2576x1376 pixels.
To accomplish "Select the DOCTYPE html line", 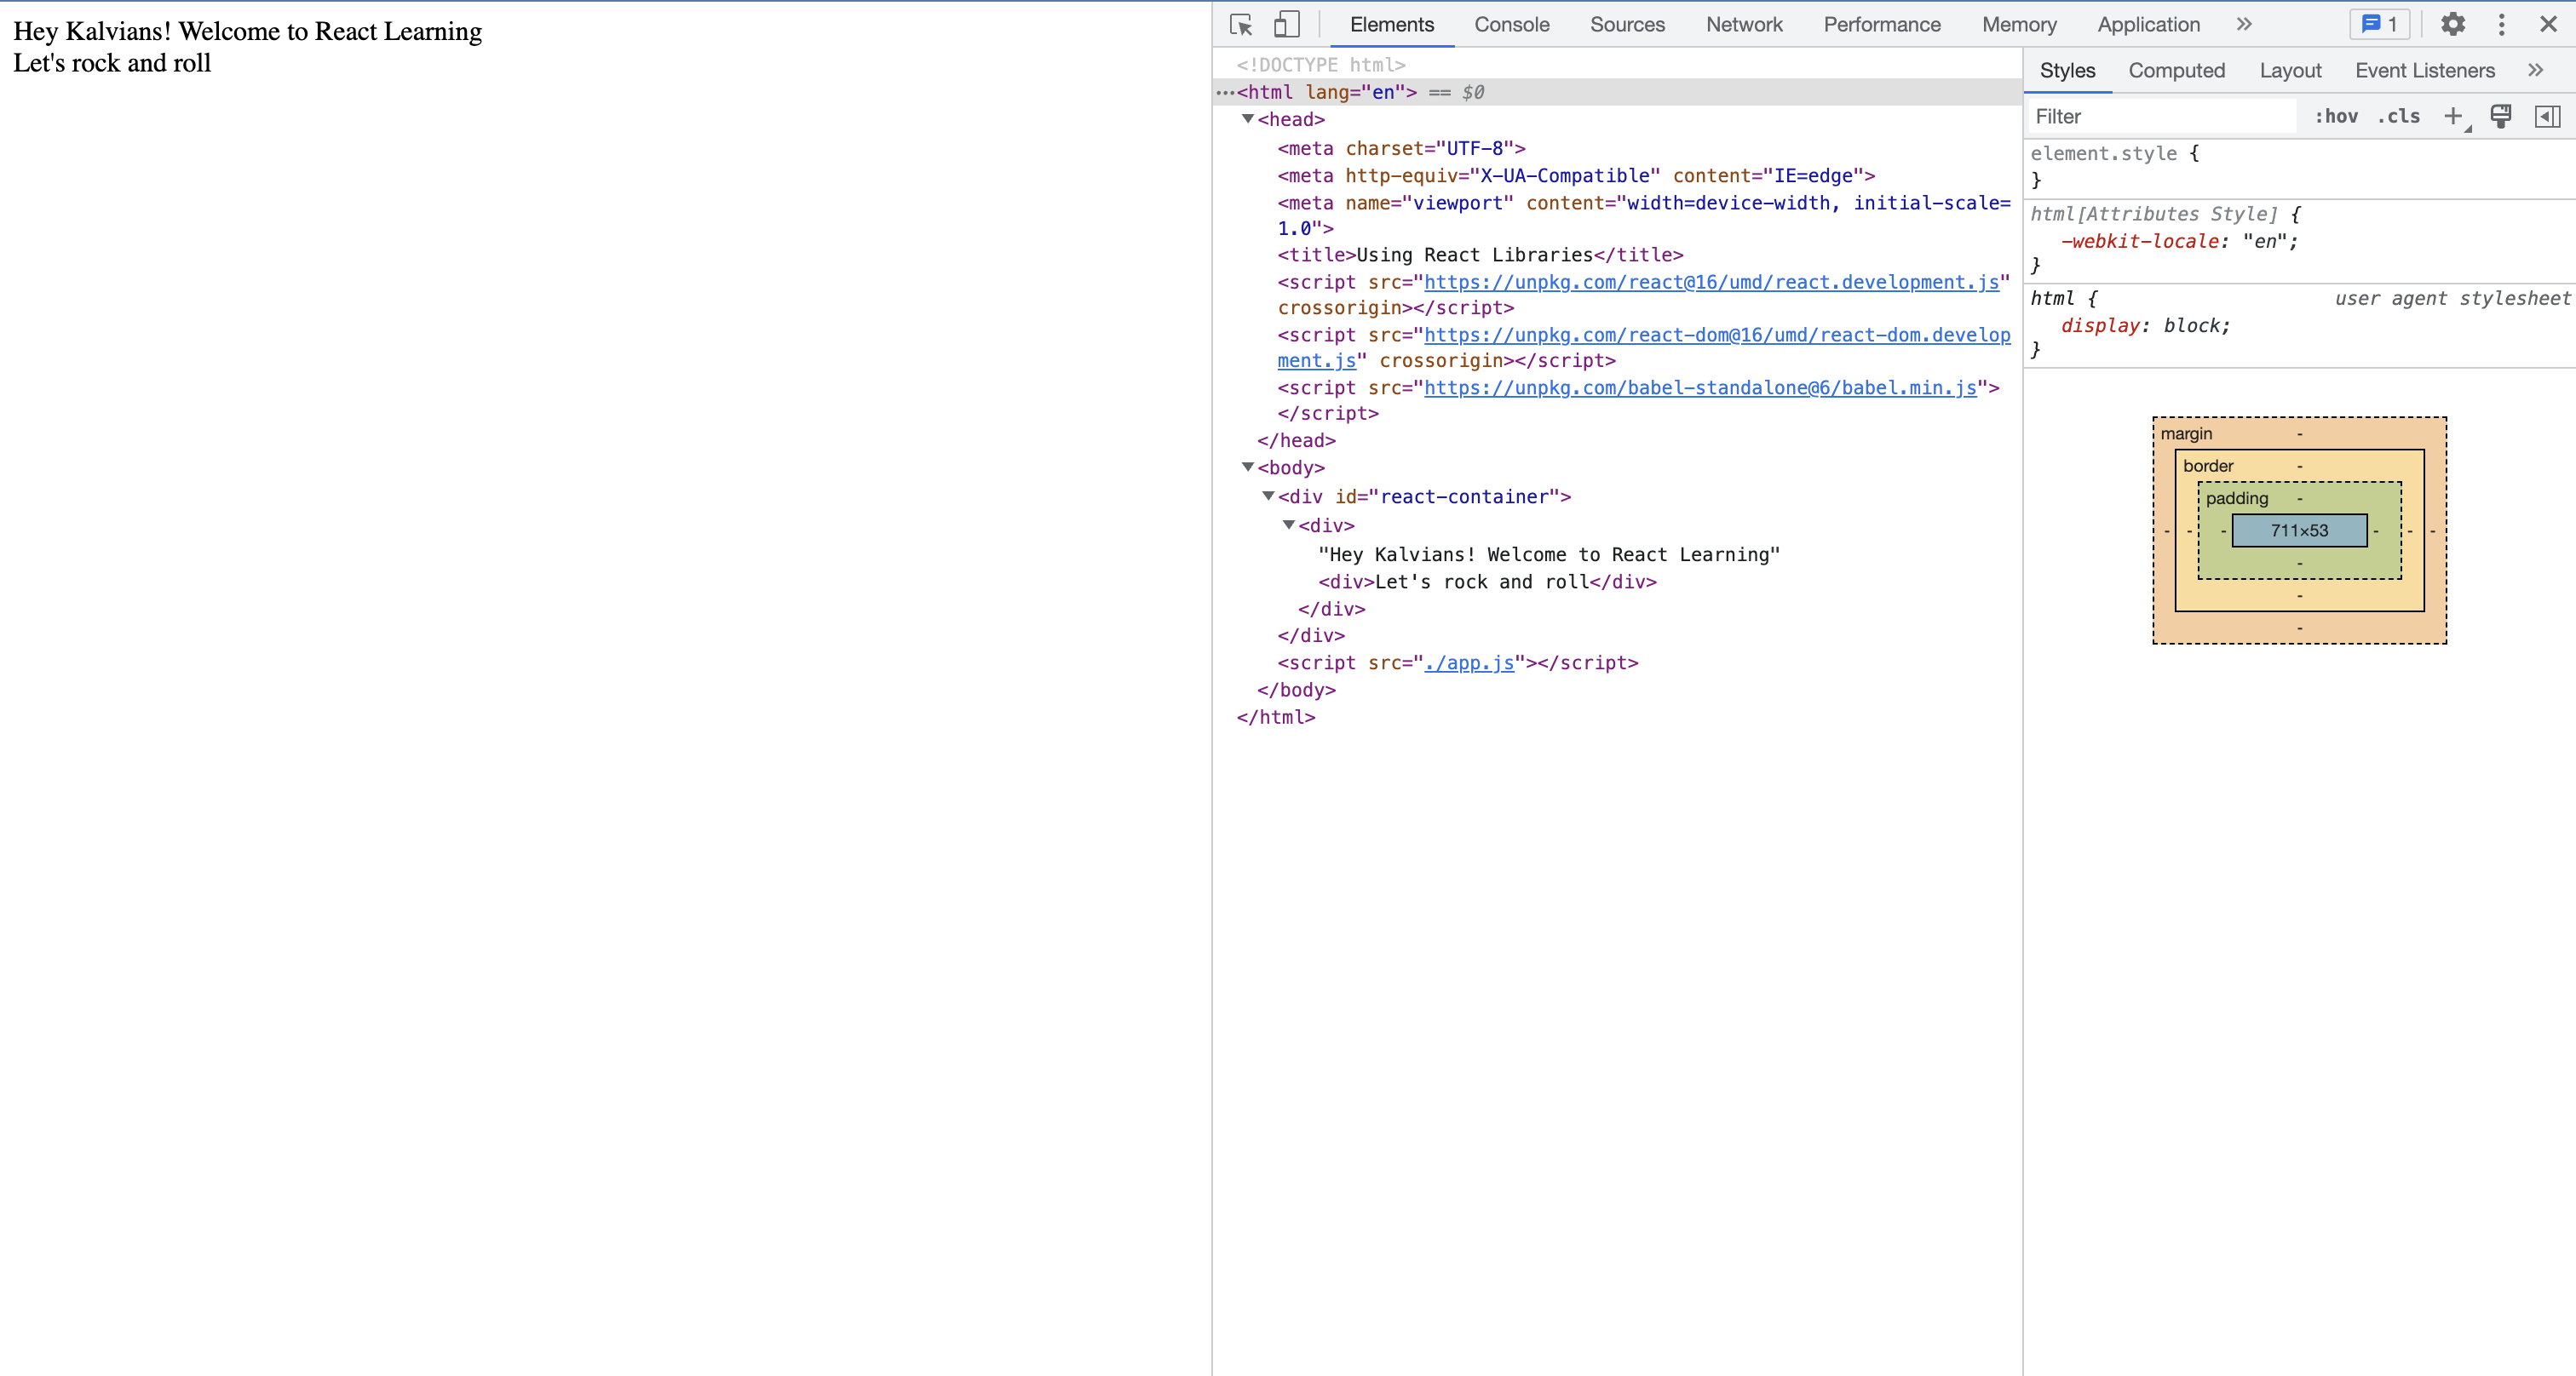I will pyautogui.click(x=1321, y=65).
